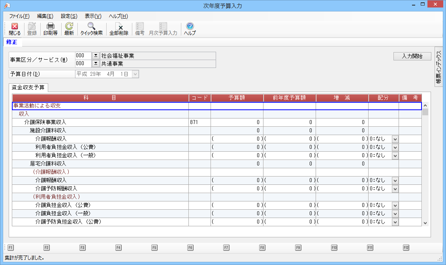Open dropdown next to 社会福祉事業 code

[96, 56]
